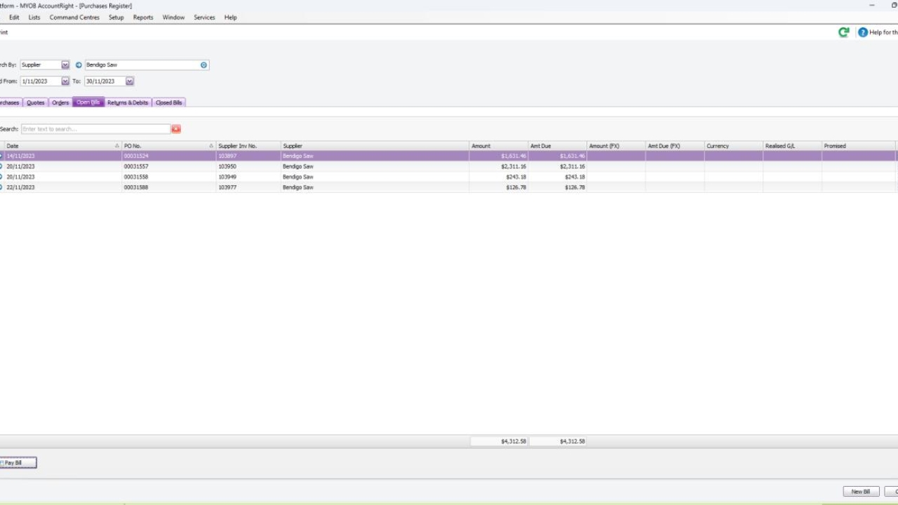Click the Realised G/L column header
This screenshot has width=898, height=505.
(x=793, y=146)
